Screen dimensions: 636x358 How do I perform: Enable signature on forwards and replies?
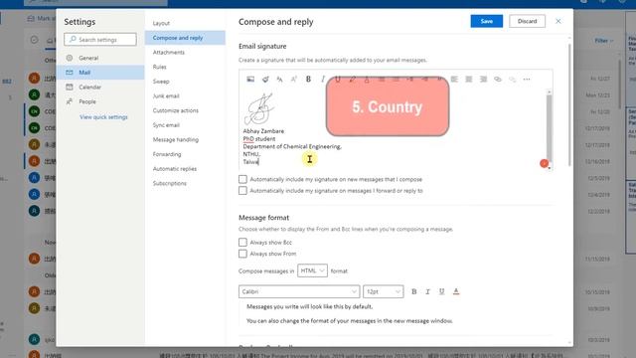(x=242, y=190)
